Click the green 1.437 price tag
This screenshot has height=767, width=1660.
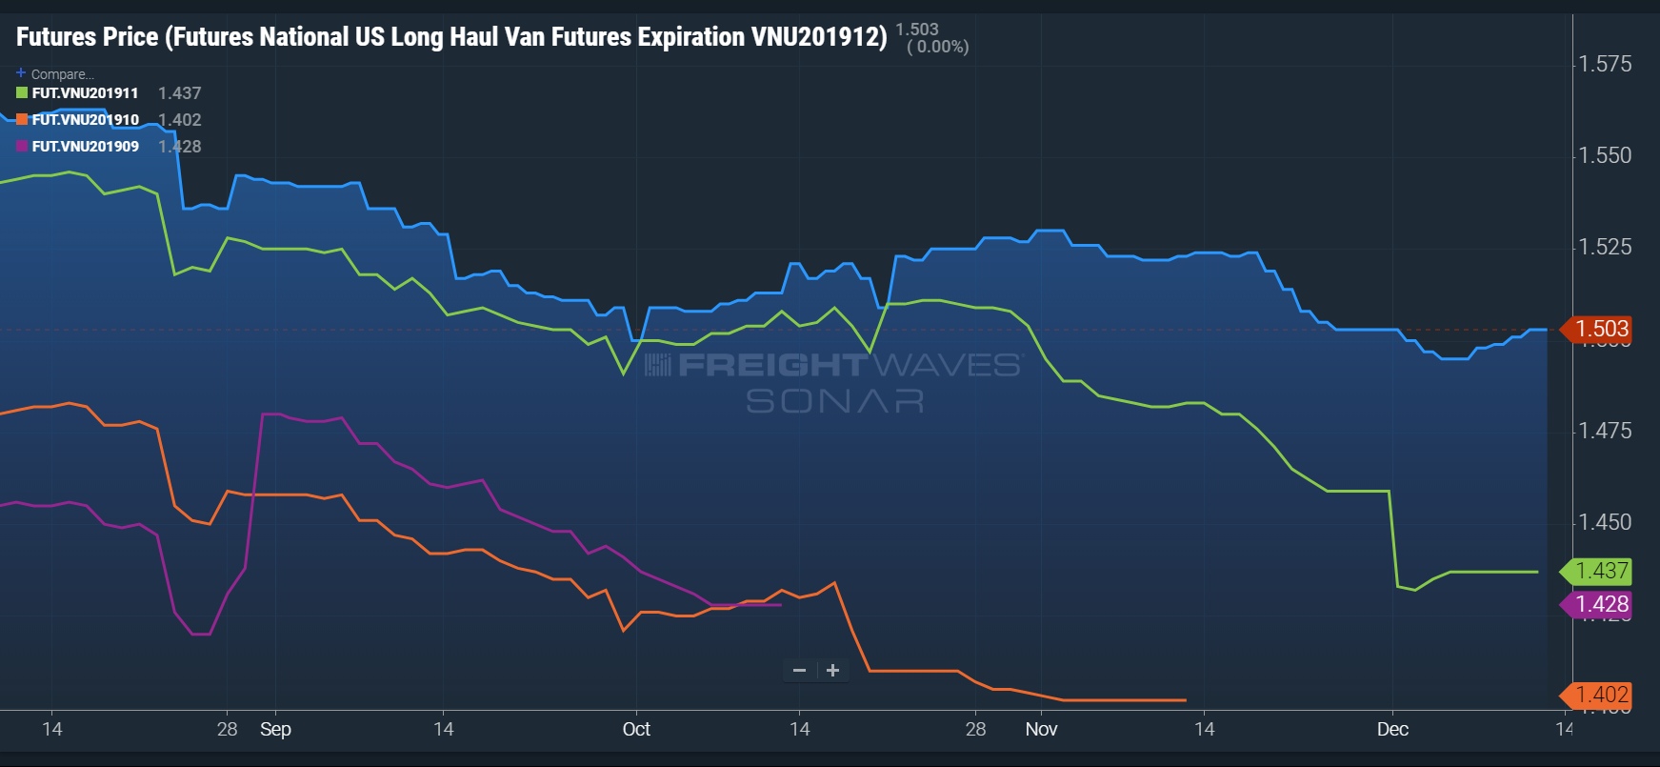(1601, 572)
